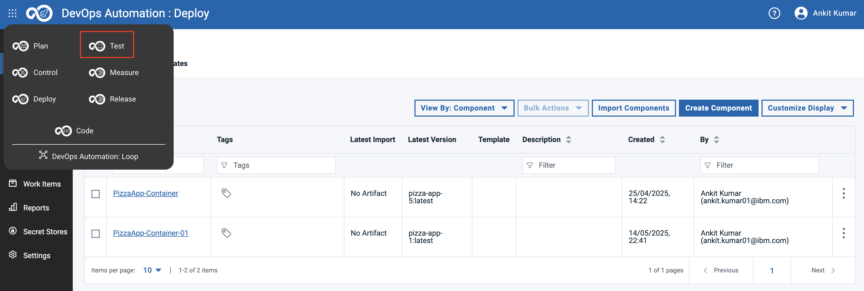Click the Control product icon
Viewport: 864px width, 291px height.
tap(20, 72)
